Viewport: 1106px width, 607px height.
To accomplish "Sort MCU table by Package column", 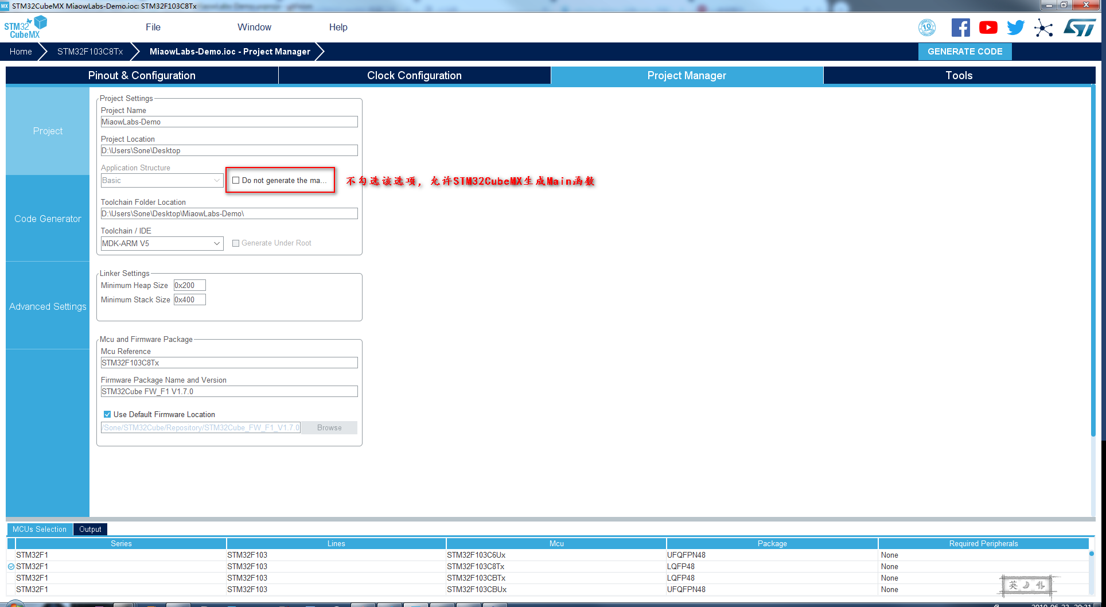I will click(772, 543).
